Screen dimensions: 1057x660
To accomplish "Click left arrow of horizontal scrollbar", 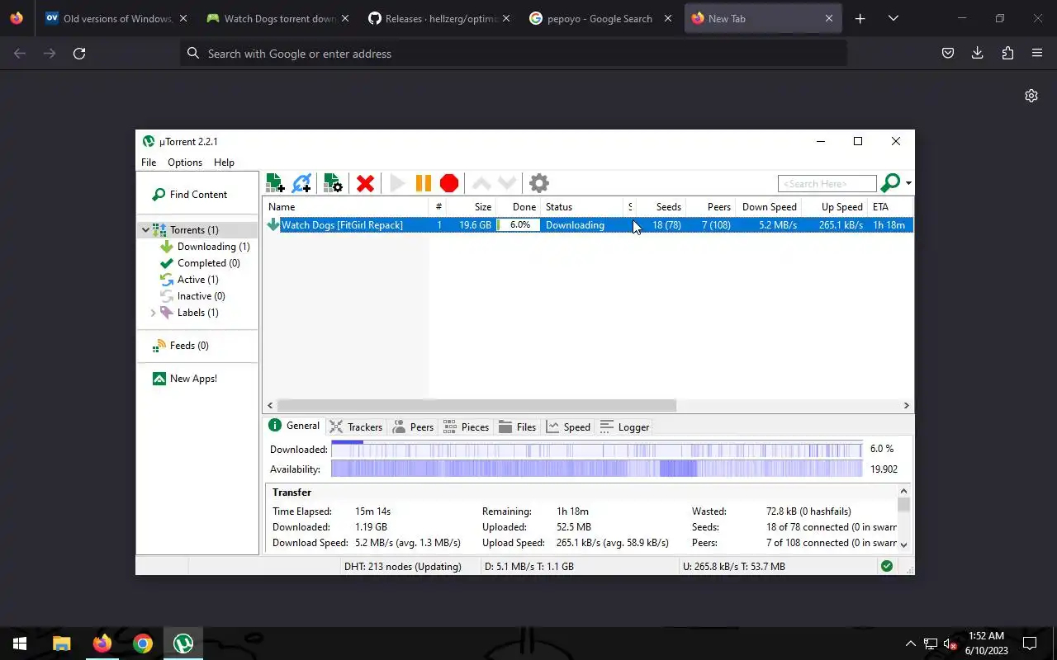I will coord(270,405).
